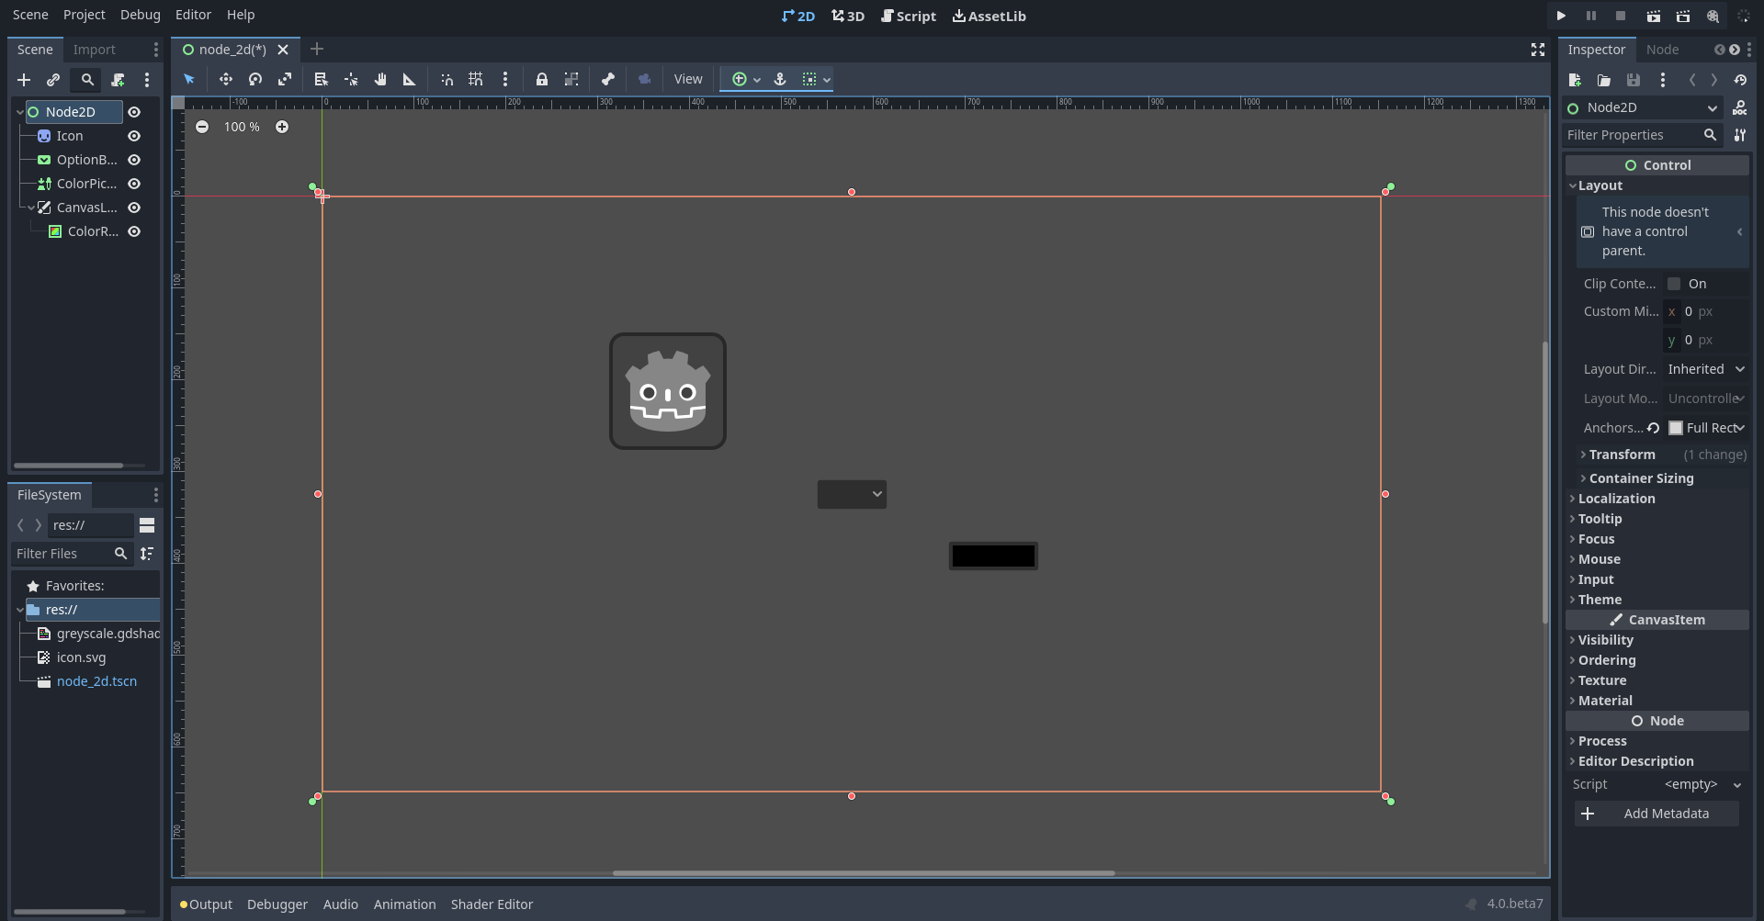
Task: Select the Scale Mode tool
Action: tap(285, 79)
